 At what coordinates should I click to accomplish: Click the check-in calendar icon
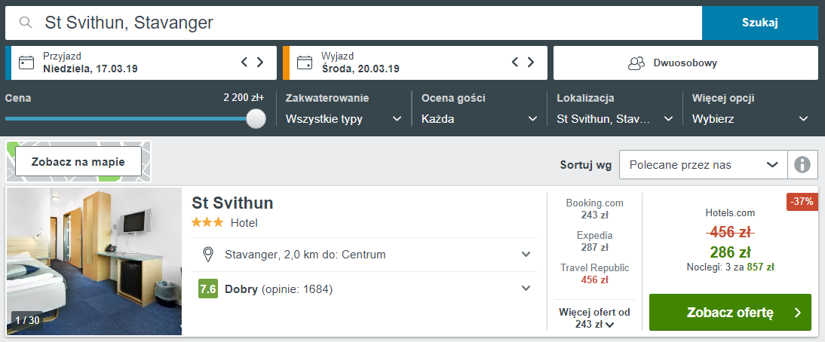tap(27, 63)
